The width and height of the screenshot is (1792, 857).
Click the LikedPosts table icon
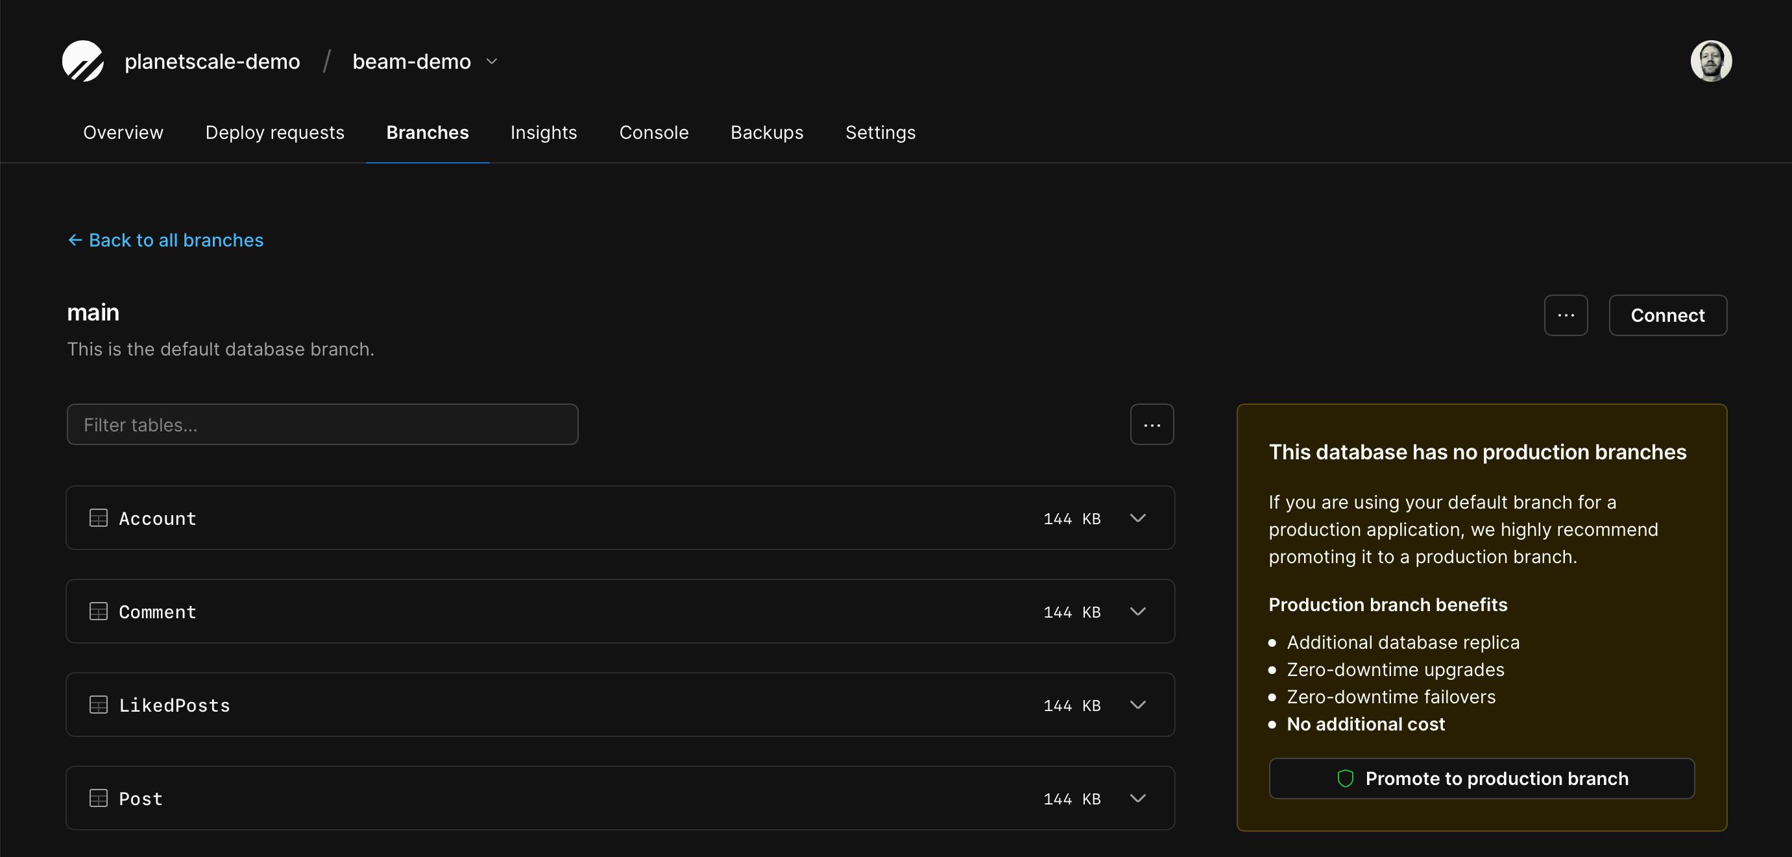[99, 705]
